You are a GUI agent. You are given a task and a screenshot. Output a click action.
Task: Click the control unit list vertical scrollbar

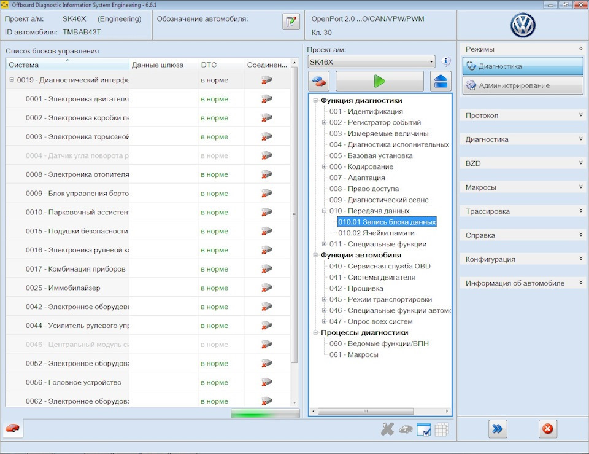[294, 215]
